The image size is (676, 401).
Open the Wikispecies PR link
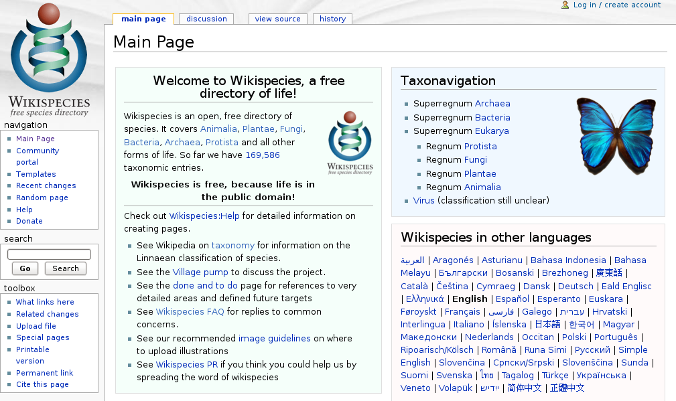pyautogui.click(x=187, y=365)
